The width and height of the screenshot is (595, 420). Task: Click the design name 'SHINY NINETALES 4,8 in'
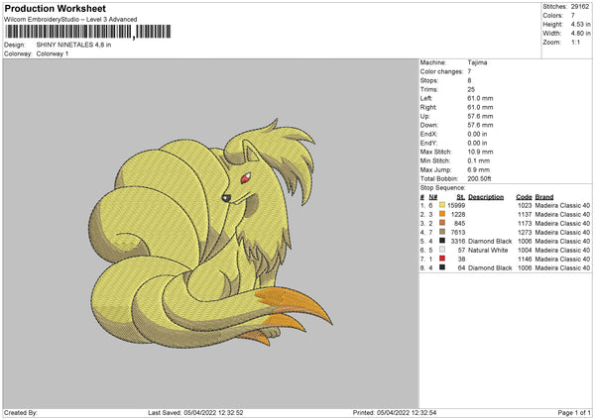coord(73,45)
